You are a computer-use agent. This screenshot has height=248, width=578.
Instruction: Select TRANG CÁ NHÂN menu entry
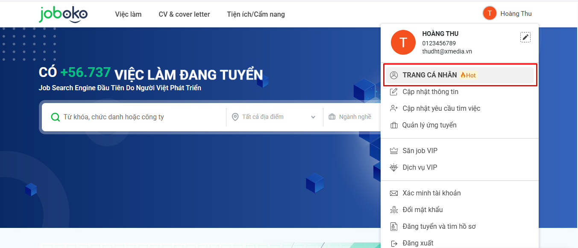point(429,75)
